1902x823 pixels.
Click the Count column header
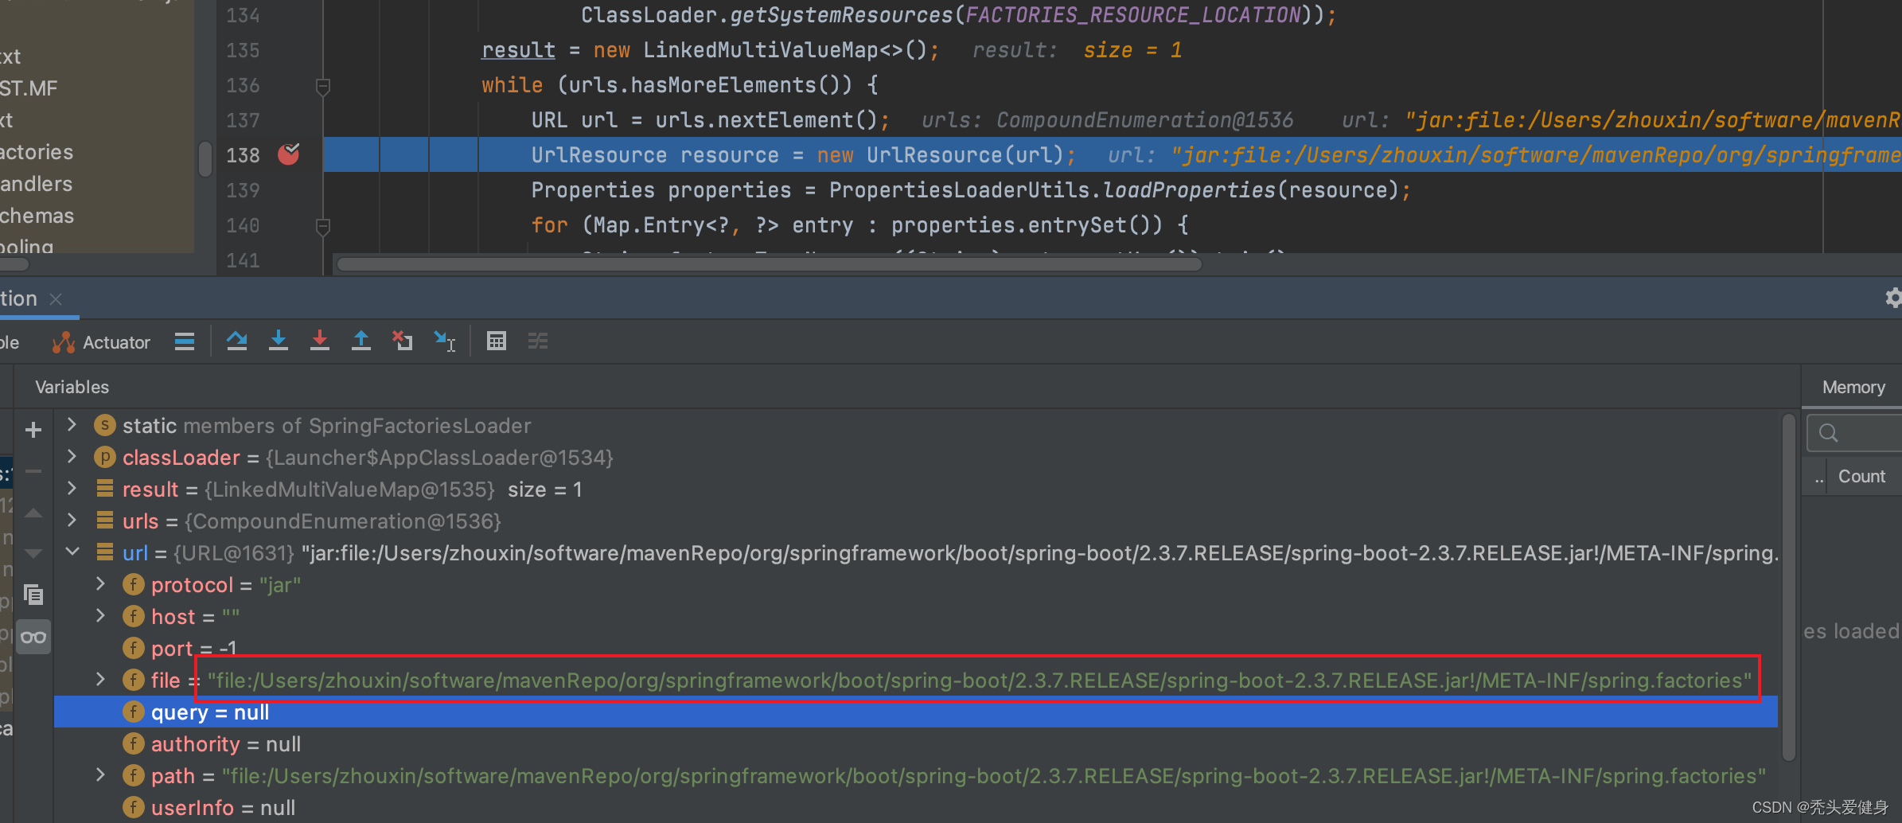[1861, 477]
